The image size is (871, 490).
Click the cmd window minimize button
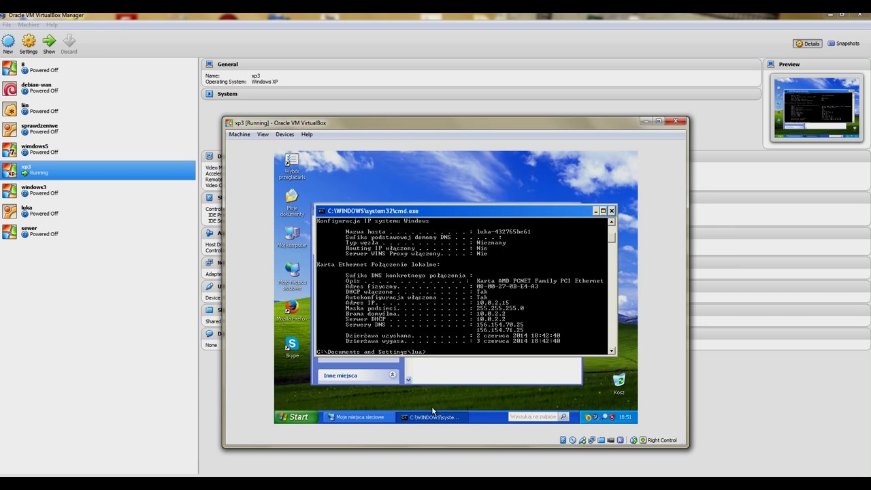[595, 211]
